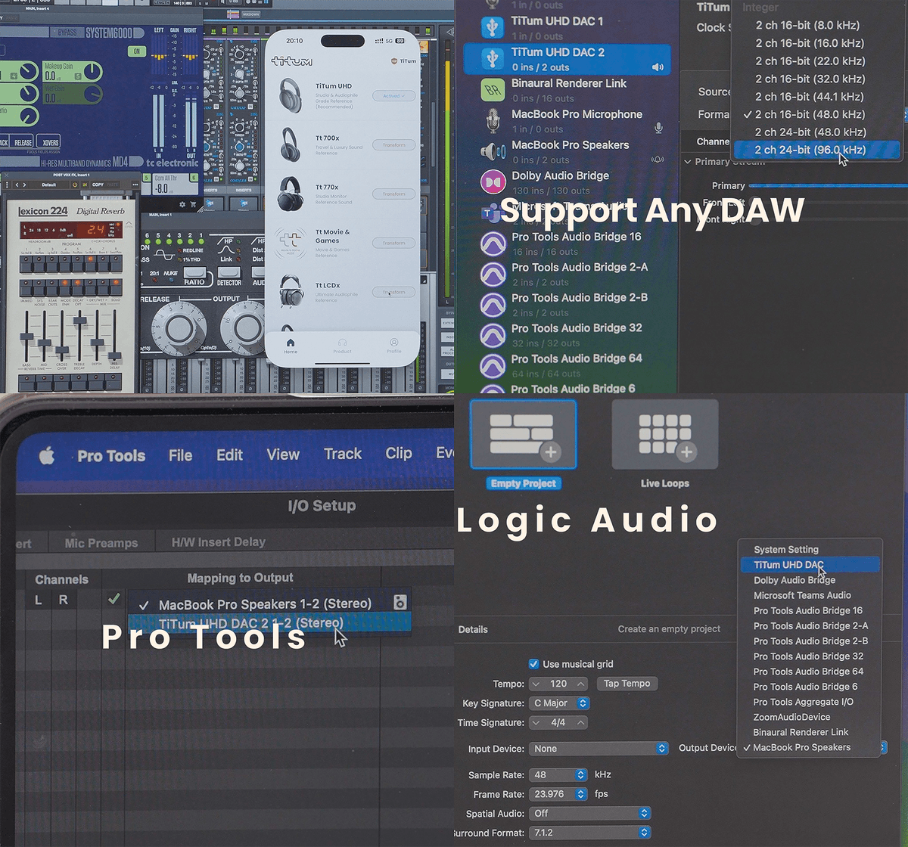Choose 2 ch 24-bit (96.0 kHz) format
Screen dimensions: 908x847
point(817,150)
